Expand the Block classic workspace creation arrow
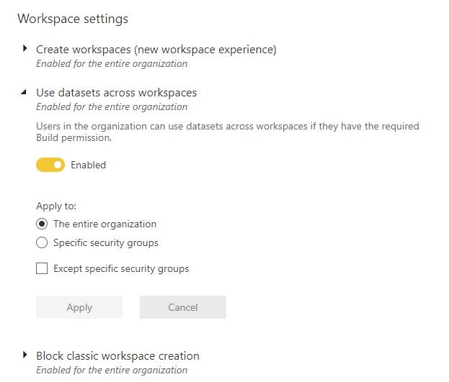 tap(25, 355)
